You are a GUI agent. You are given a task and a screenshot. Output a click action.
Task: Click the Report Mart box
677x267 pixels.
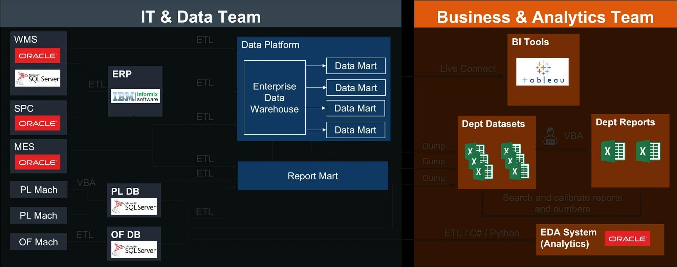pos(313,176)
